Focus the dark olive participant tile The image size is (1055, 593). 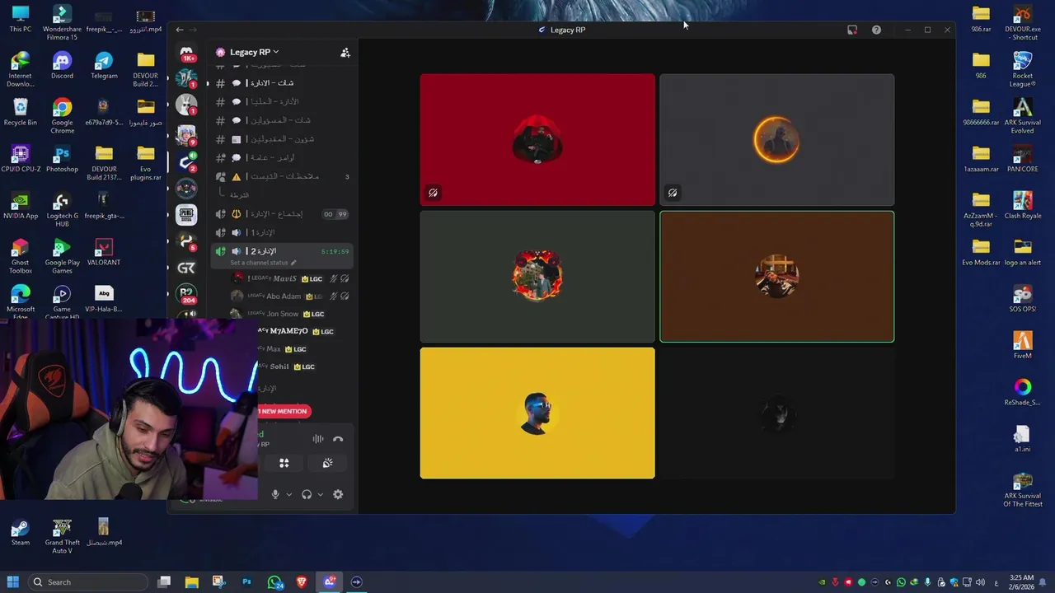click(x=537, y=276)
